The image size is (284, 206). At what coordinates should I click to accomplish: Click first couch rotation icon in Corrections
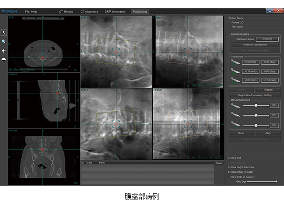(235, 62)
